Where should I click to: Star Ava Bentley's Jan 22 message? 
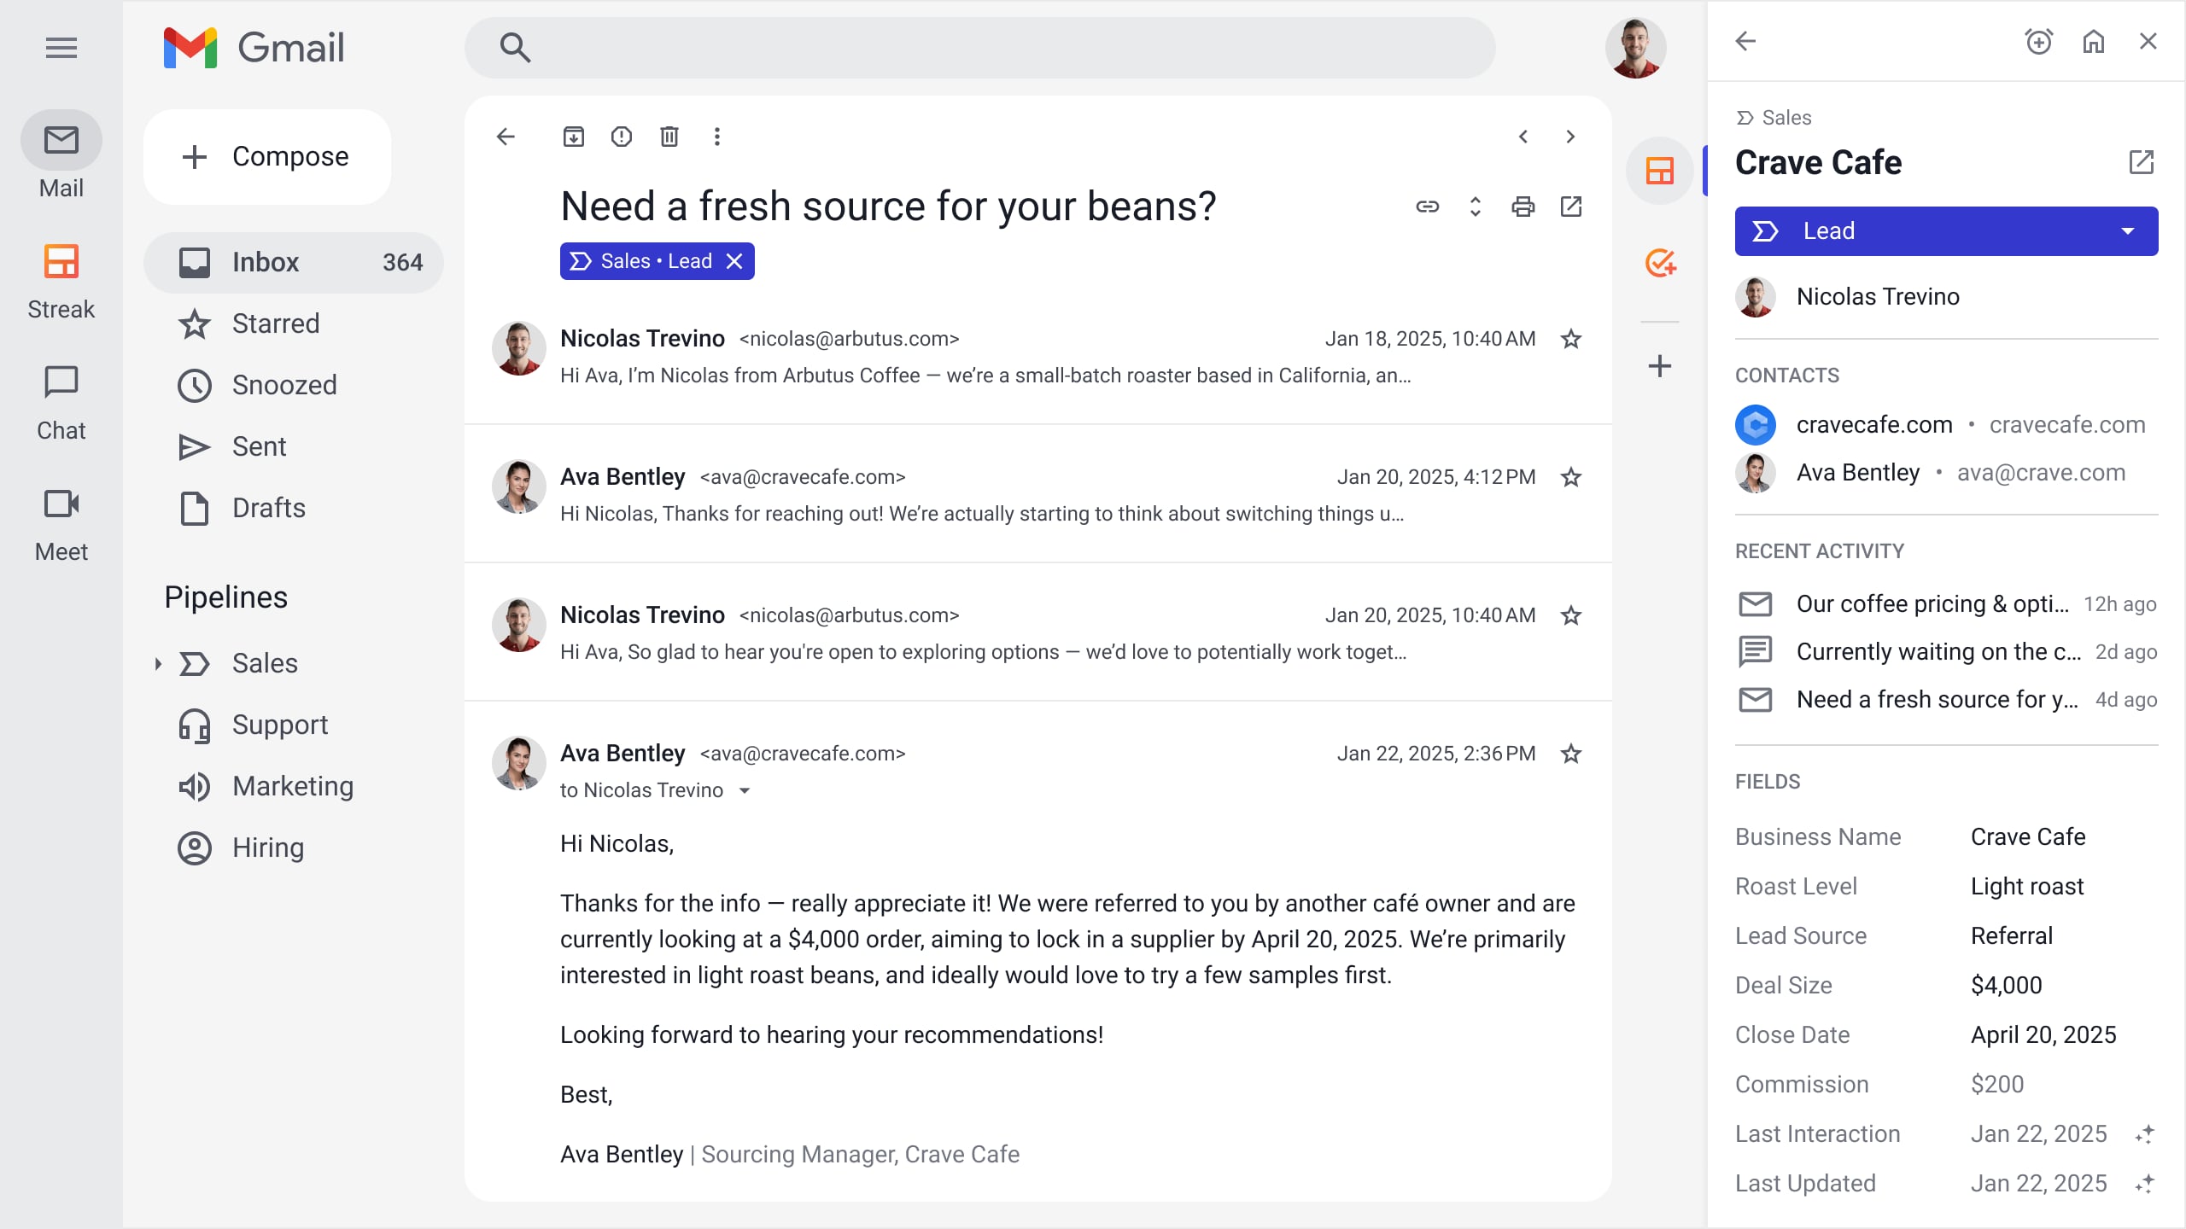pos(1570,754)
